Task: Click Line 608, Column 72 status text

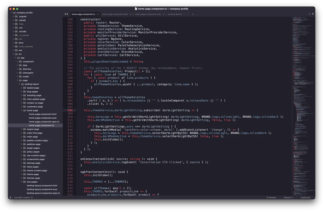Action: click(23, 197)
